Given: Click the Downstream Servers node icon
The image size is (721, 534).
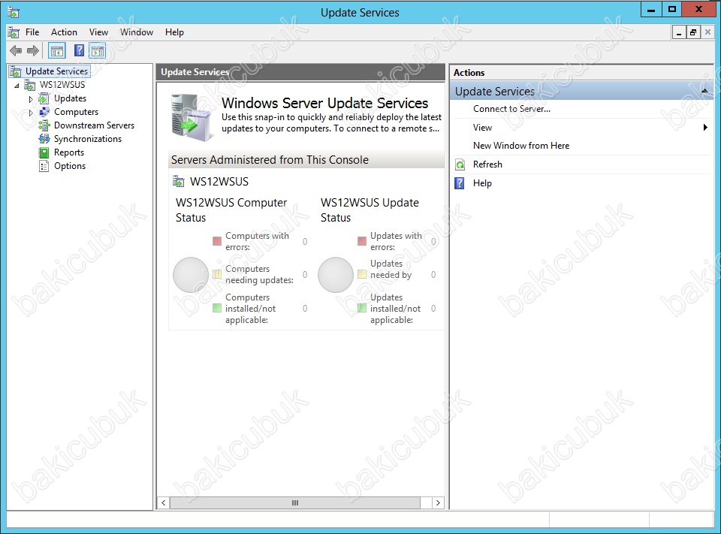Looking at the screenshot, I should 44,125.
